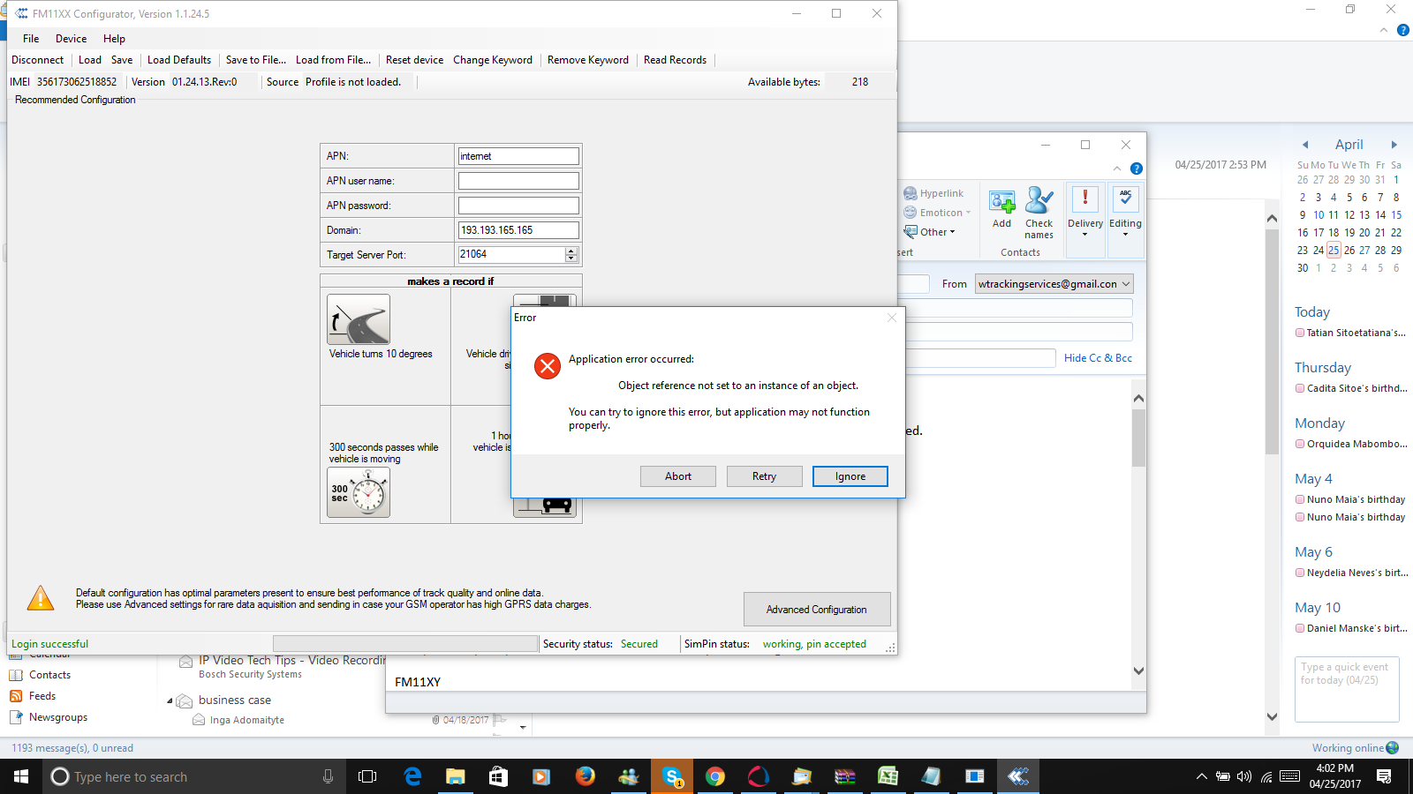Click the Add contacts icon
The width and height of the screenshot is (1413, 794).
[x=1001, y=202]
